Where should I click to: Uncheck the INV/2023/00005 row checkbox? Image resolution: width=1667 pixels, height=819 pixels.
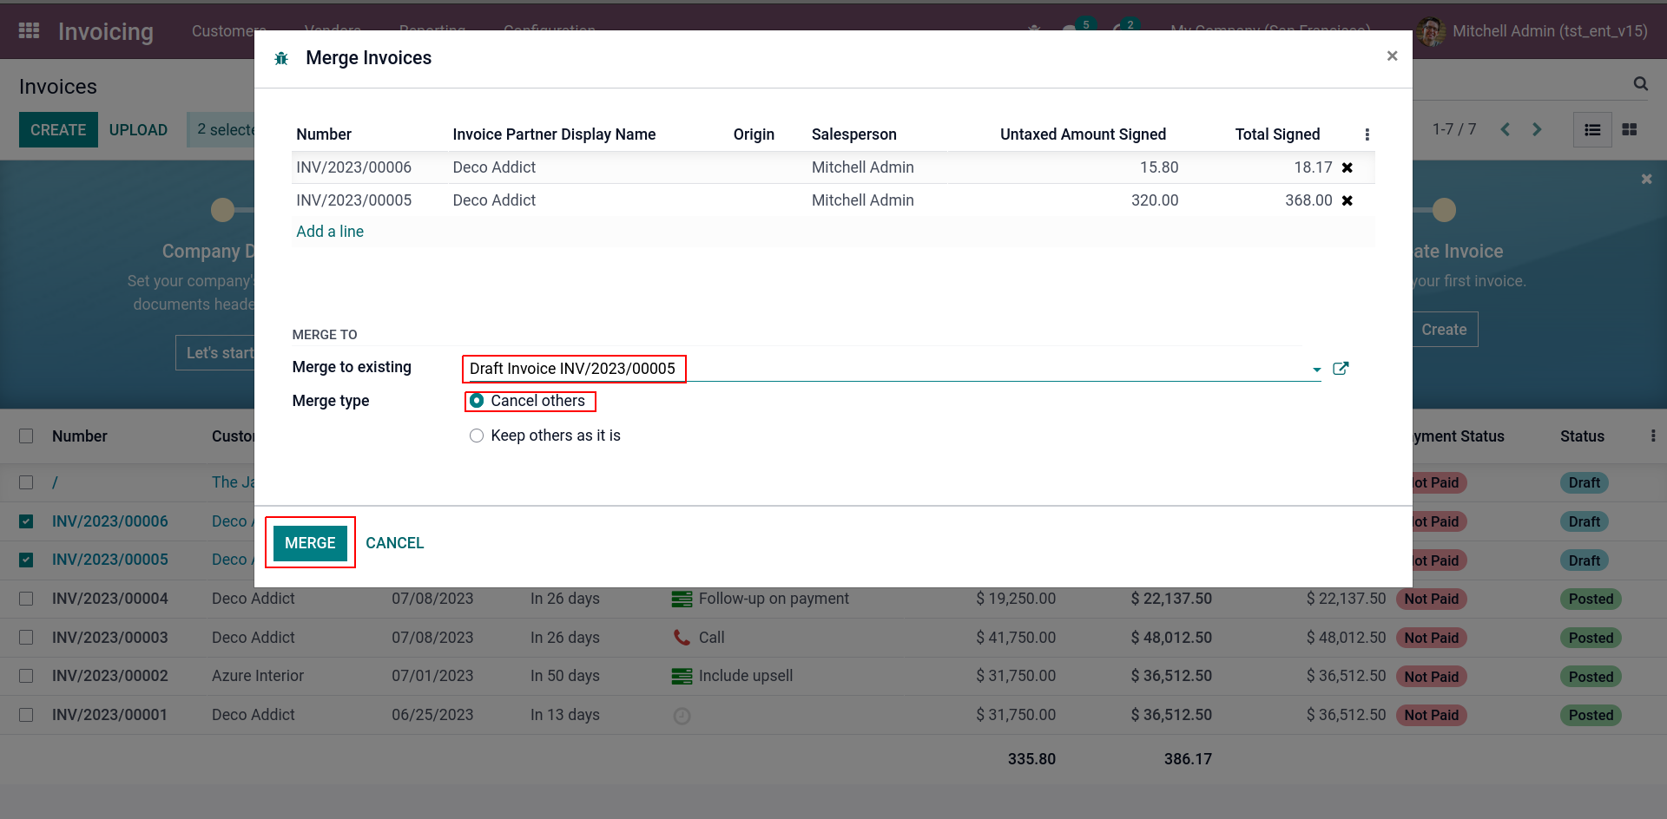point(26,560)
